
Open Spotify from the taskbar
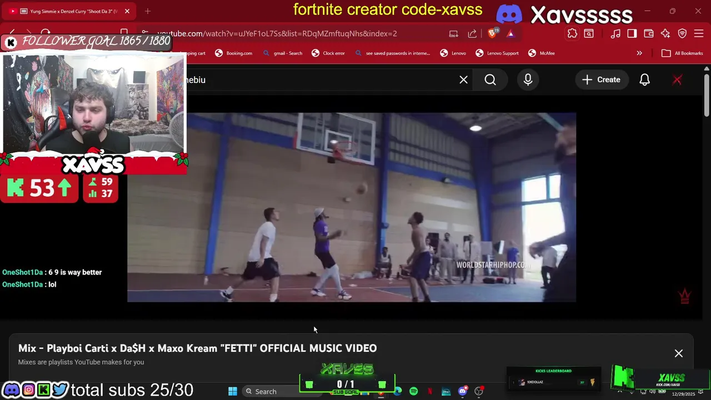413,392
